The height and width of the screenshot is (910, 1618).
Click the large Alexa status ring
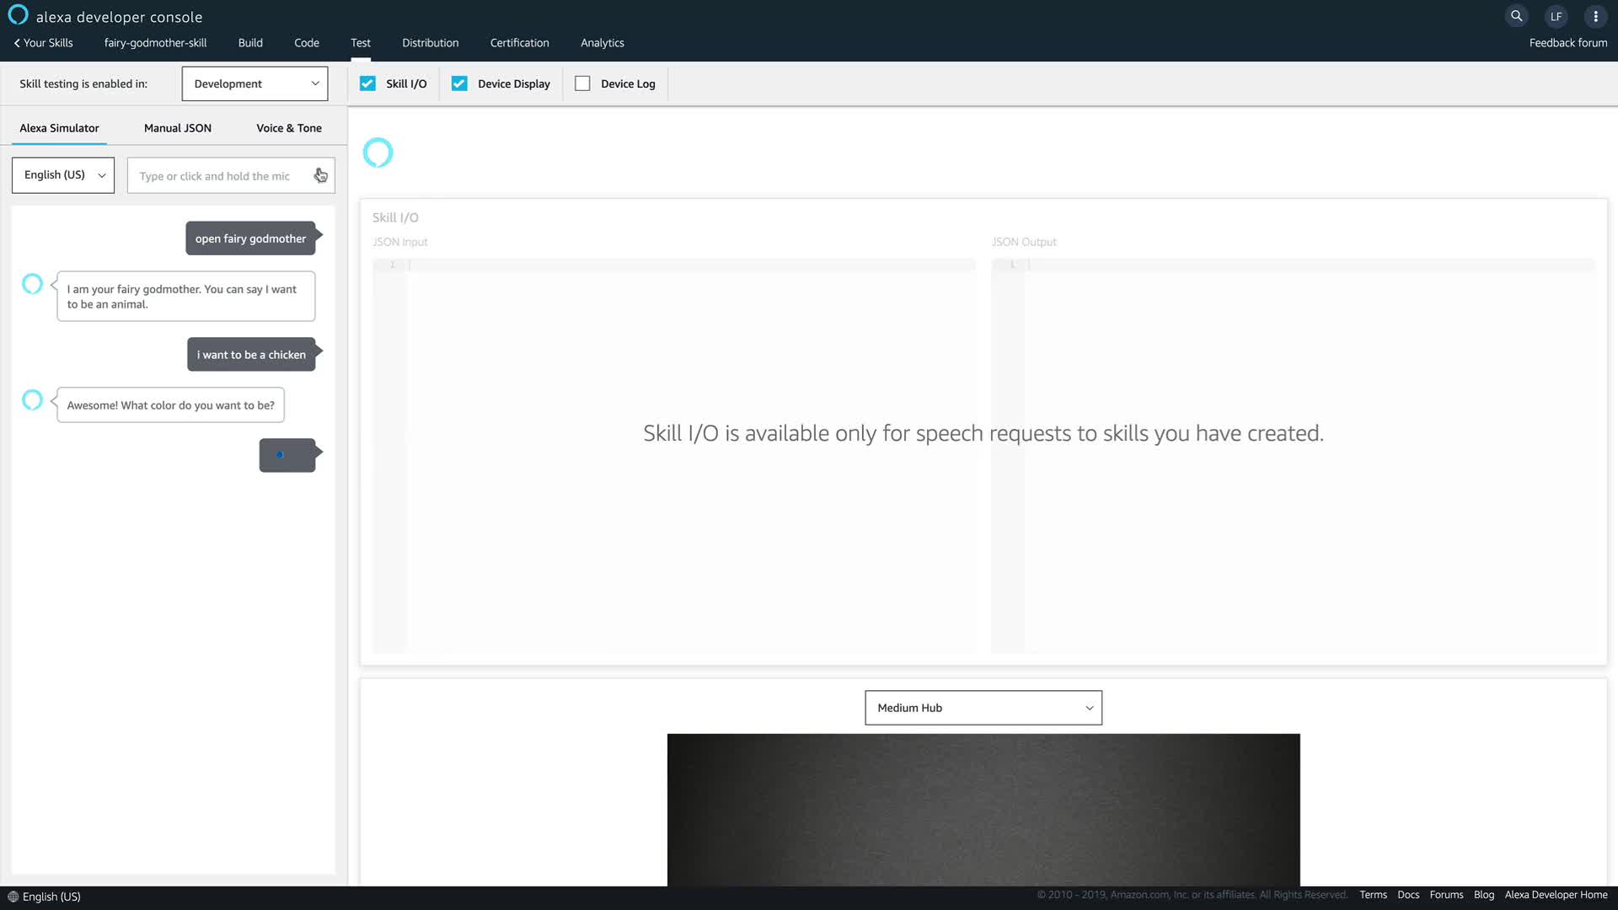[378, 153]
